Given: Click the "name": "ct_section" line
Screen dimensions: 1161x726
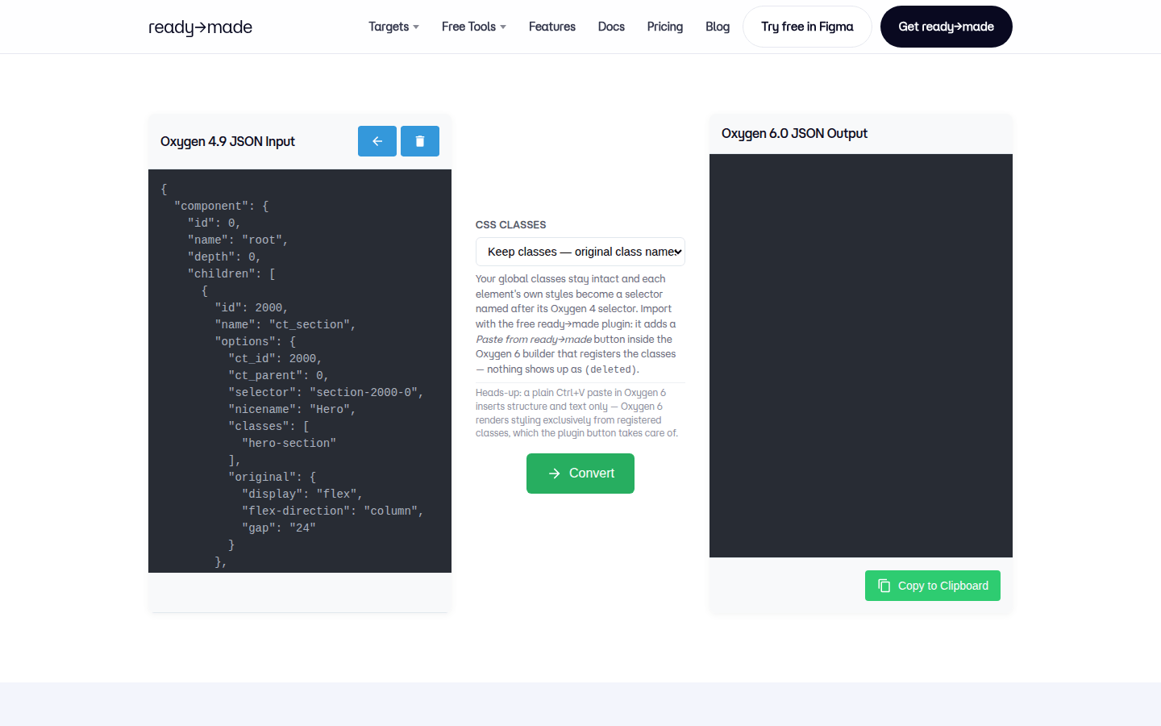Looking at the screenshot, I should 285,324.
